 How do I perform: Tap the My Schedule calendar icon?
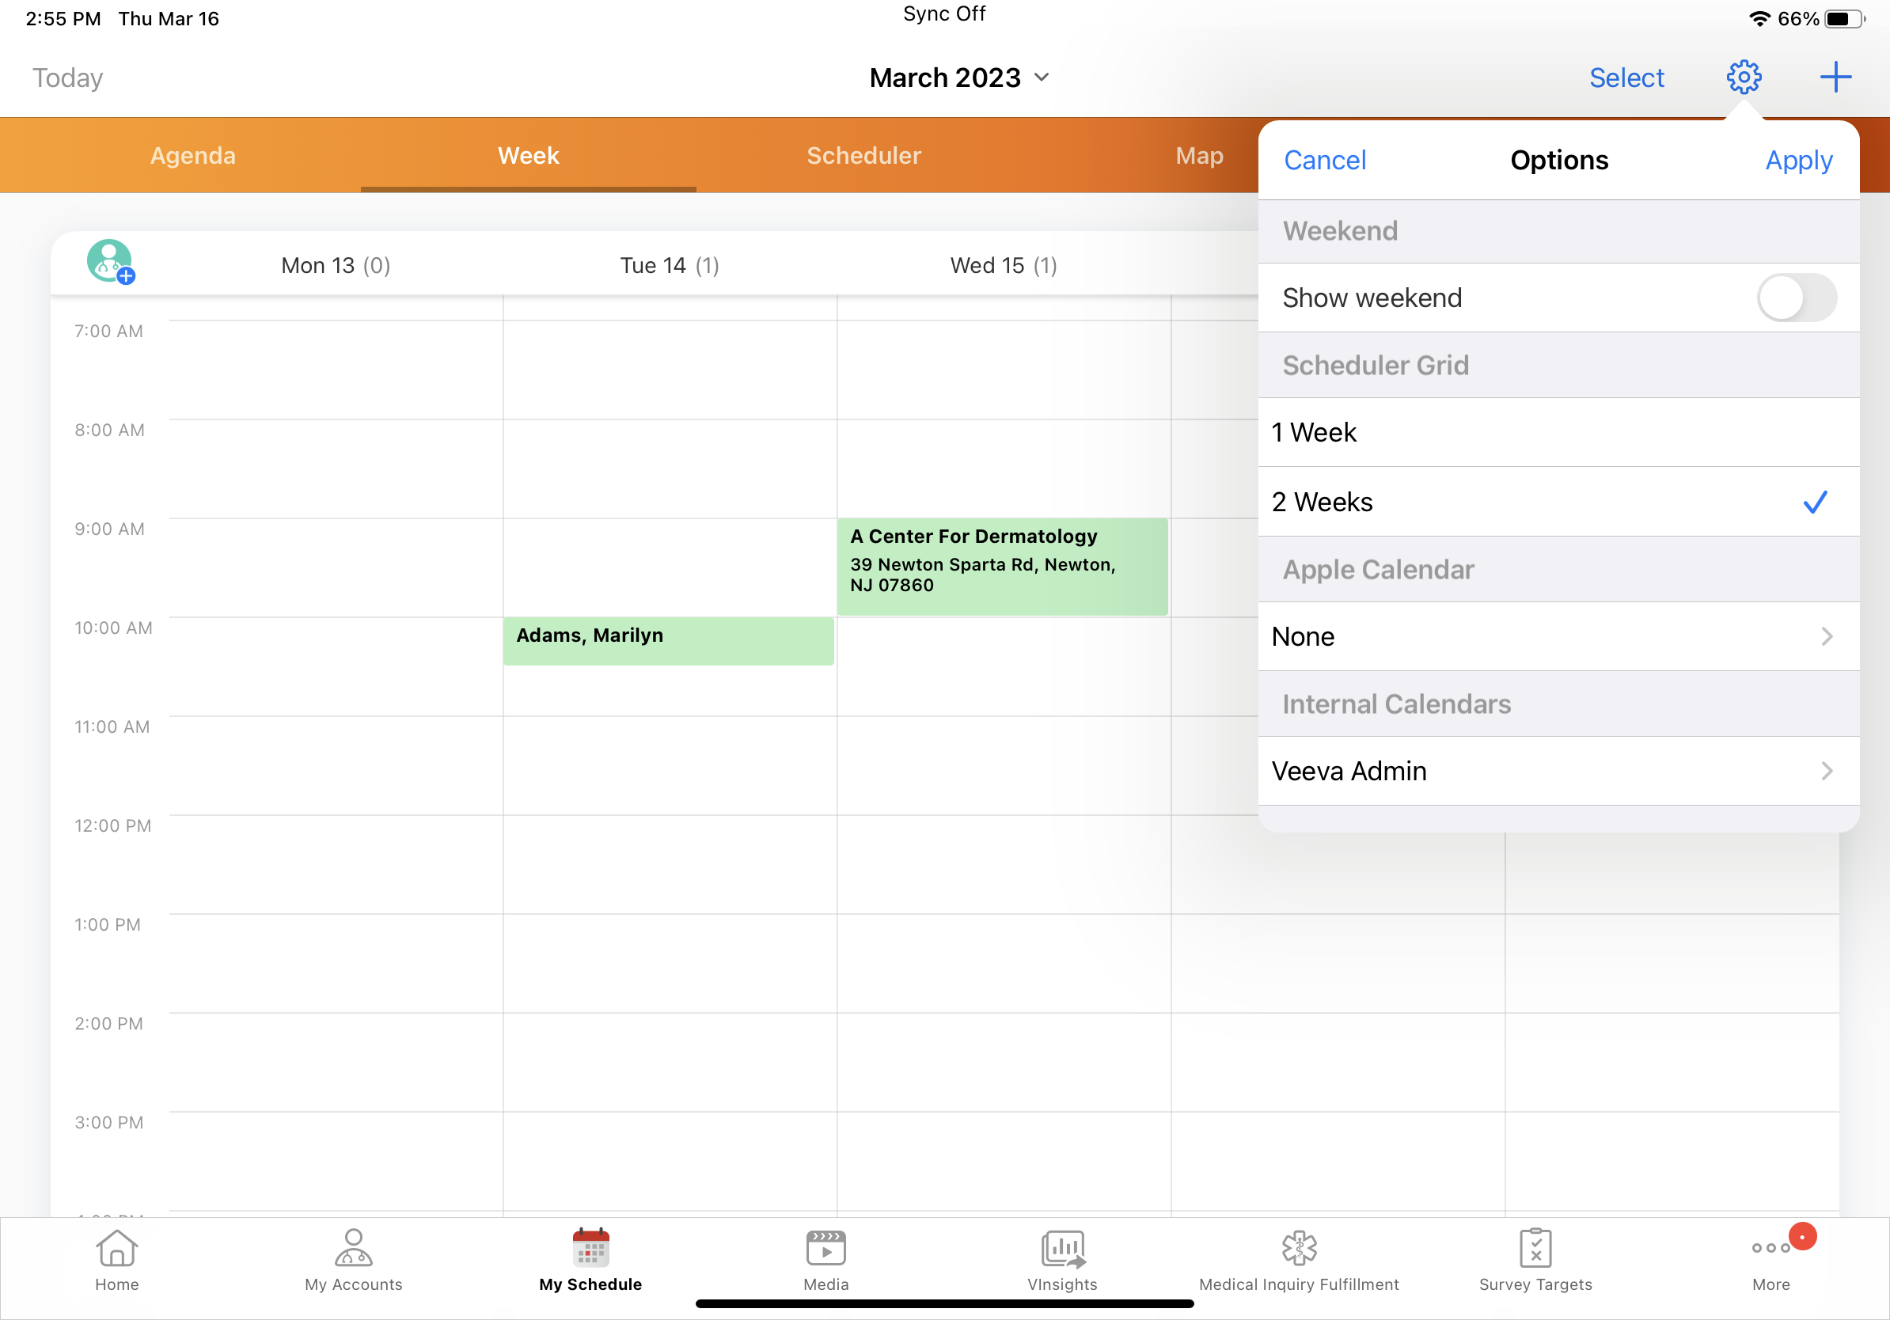click(590, 1251)
